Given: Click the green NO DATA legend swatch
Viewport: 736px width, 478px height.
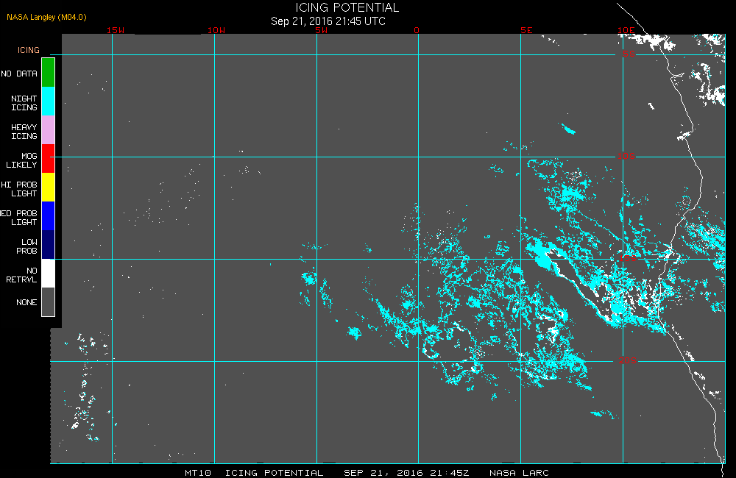Looking at the screenshot, I should click(49, 73).
